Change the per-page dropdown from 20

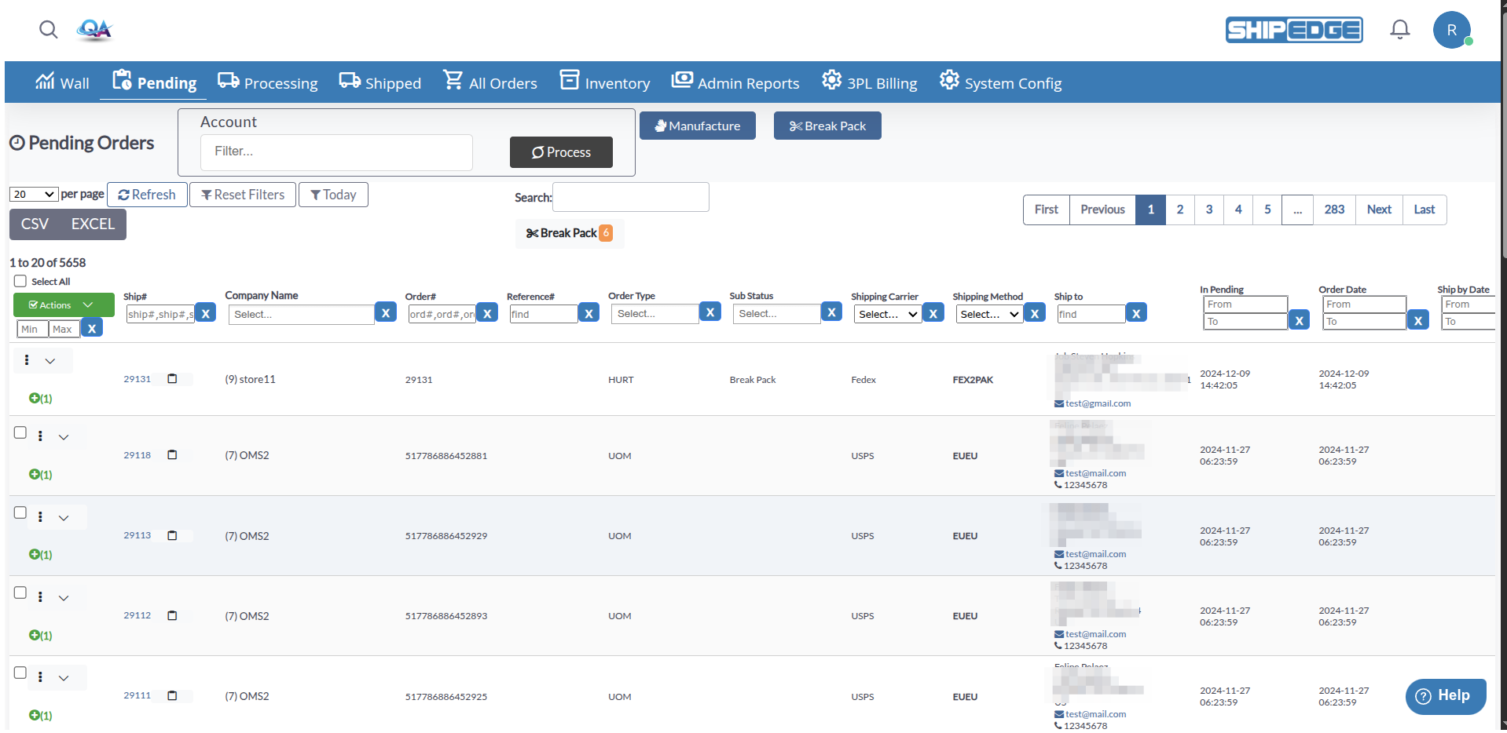pos(33,194)
